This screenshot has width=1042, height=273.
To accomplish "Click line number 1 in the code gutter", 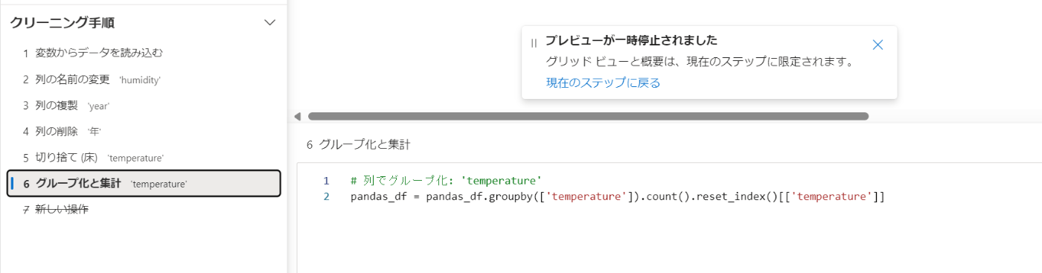I will (x=326, y=181).
